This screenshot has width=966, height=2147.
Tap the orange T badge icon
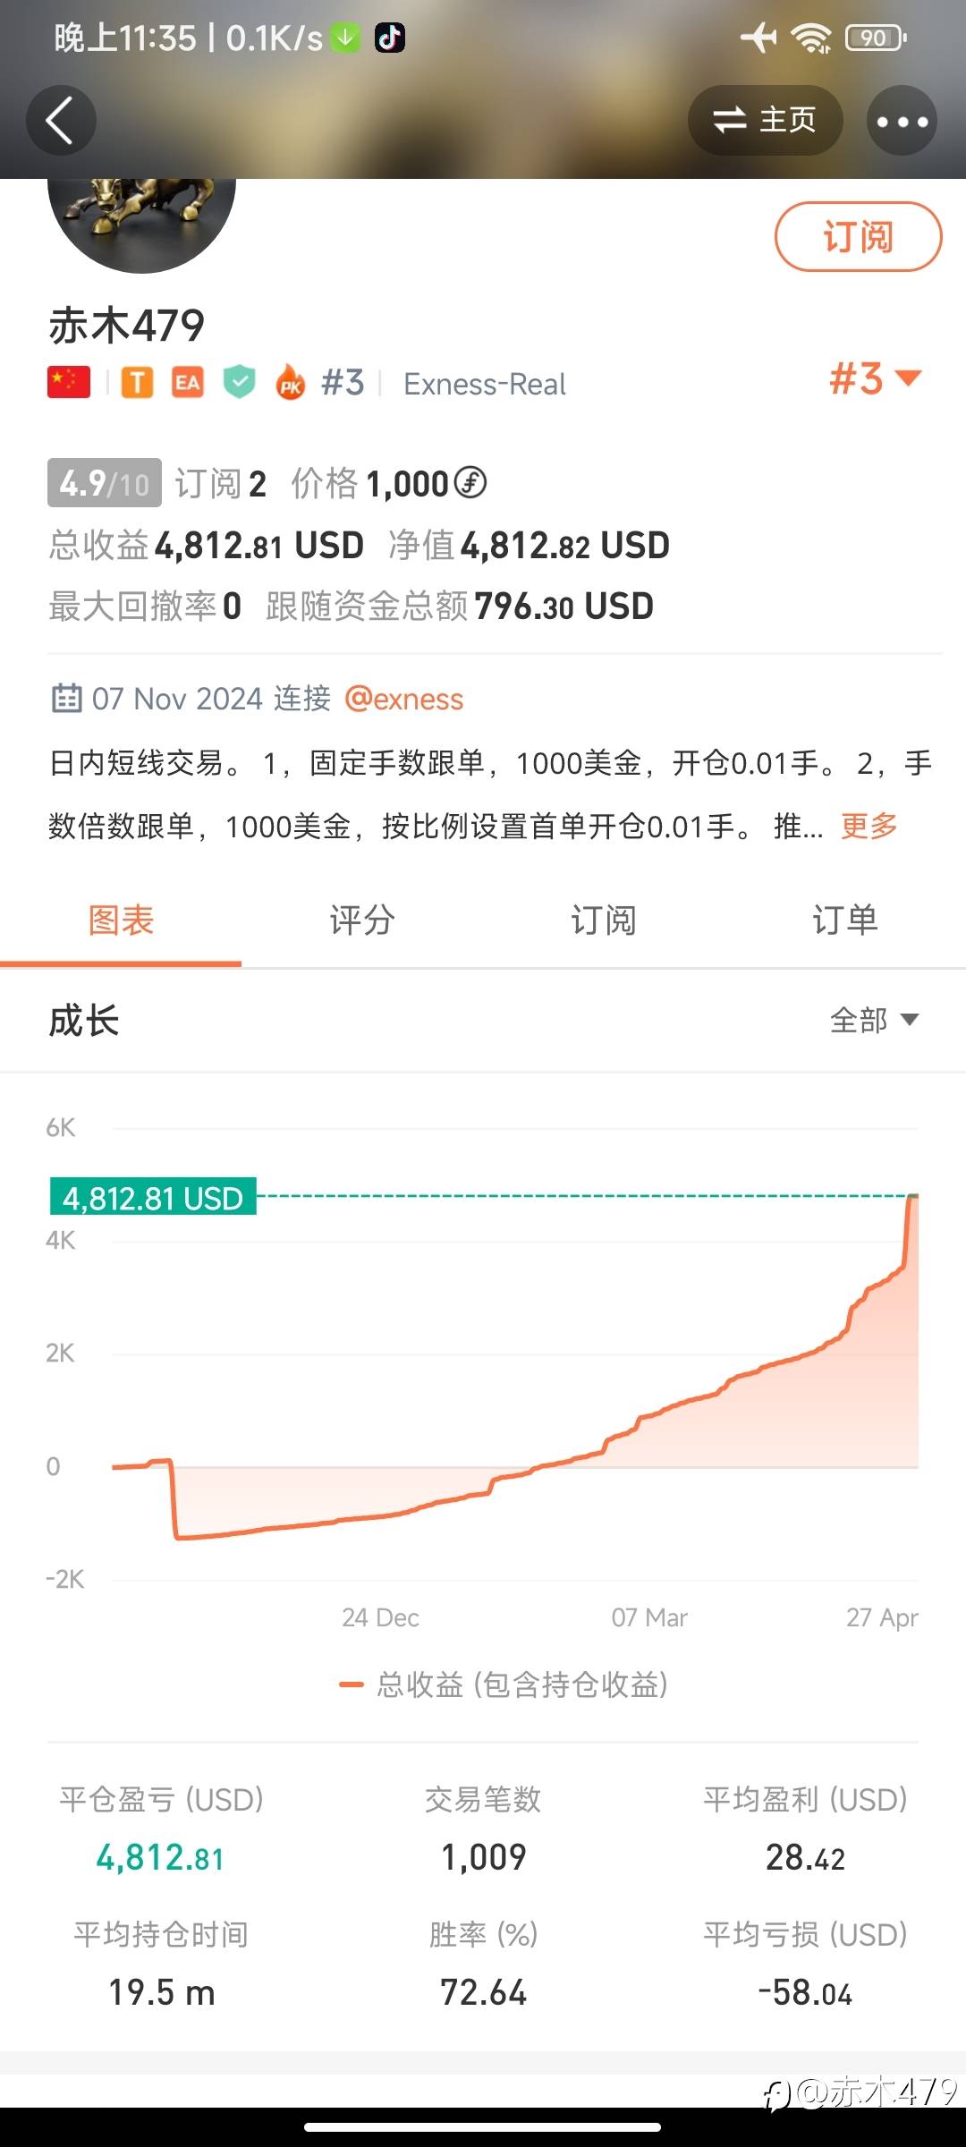coord(137,383)
